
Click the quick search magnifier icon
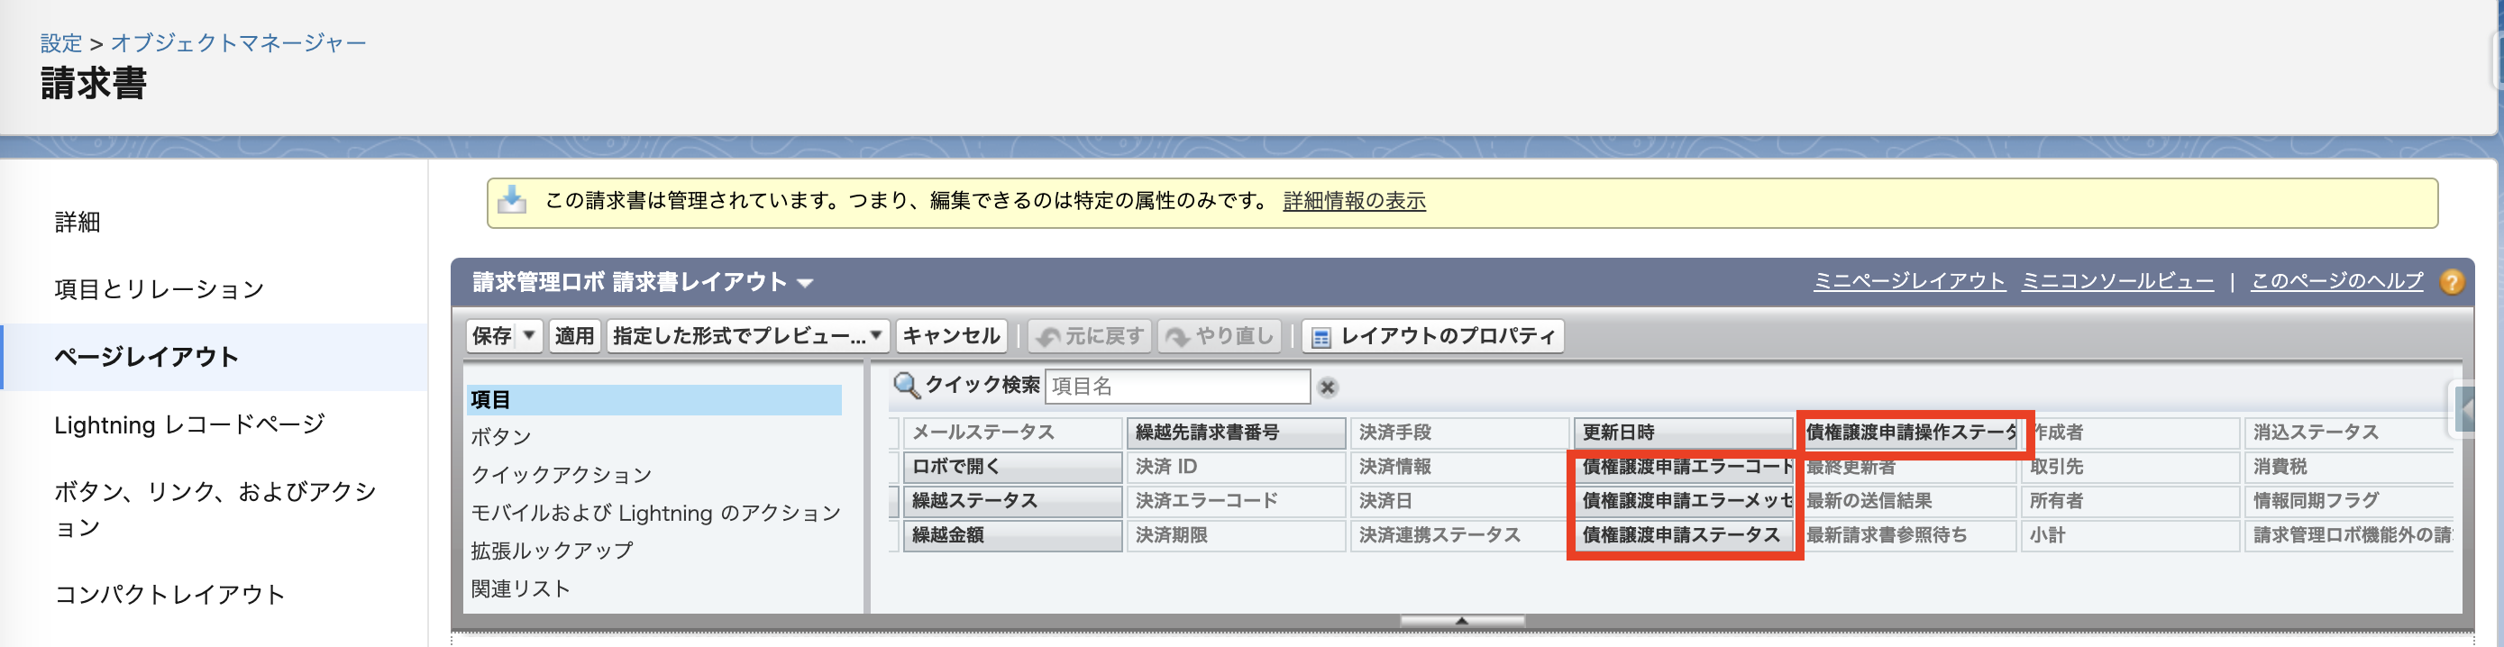[906, 386]
